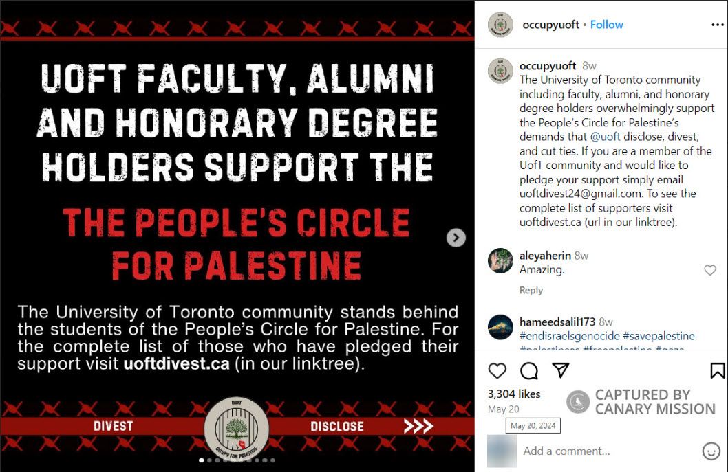Open the emoji picker smiley icon
This screenshot has height=472, width=728.
pos(711,451)
